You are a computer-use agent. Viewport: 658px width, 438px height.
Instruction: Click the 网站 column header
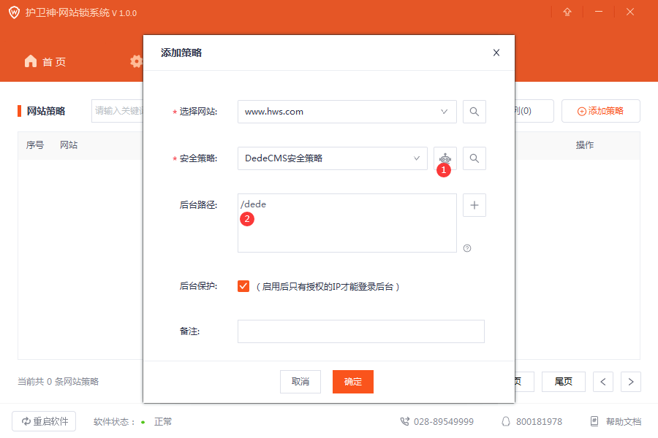[69, 145]
